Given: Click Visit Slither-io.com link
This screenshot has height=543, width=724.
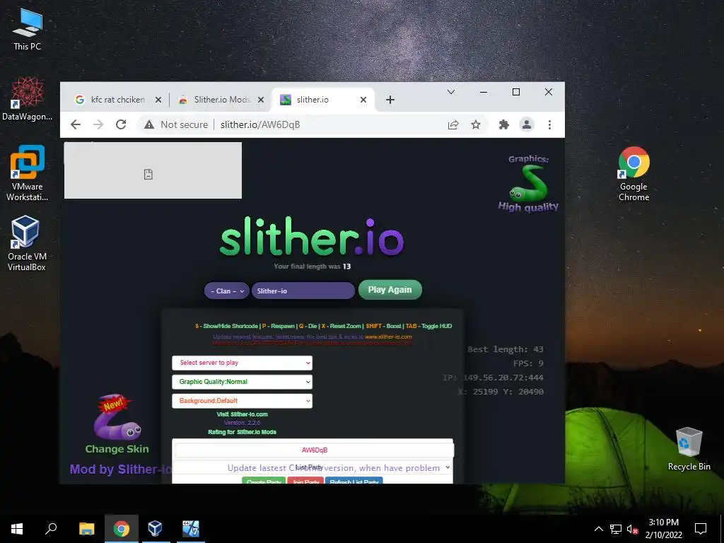Looking at the screenshot, I should click(242, 414).
